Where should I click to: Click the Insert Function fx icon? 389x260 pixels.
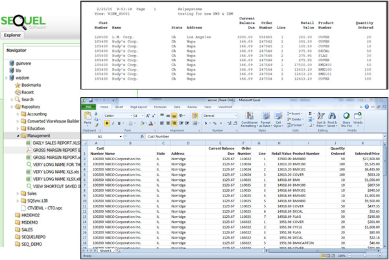point(142,136)
